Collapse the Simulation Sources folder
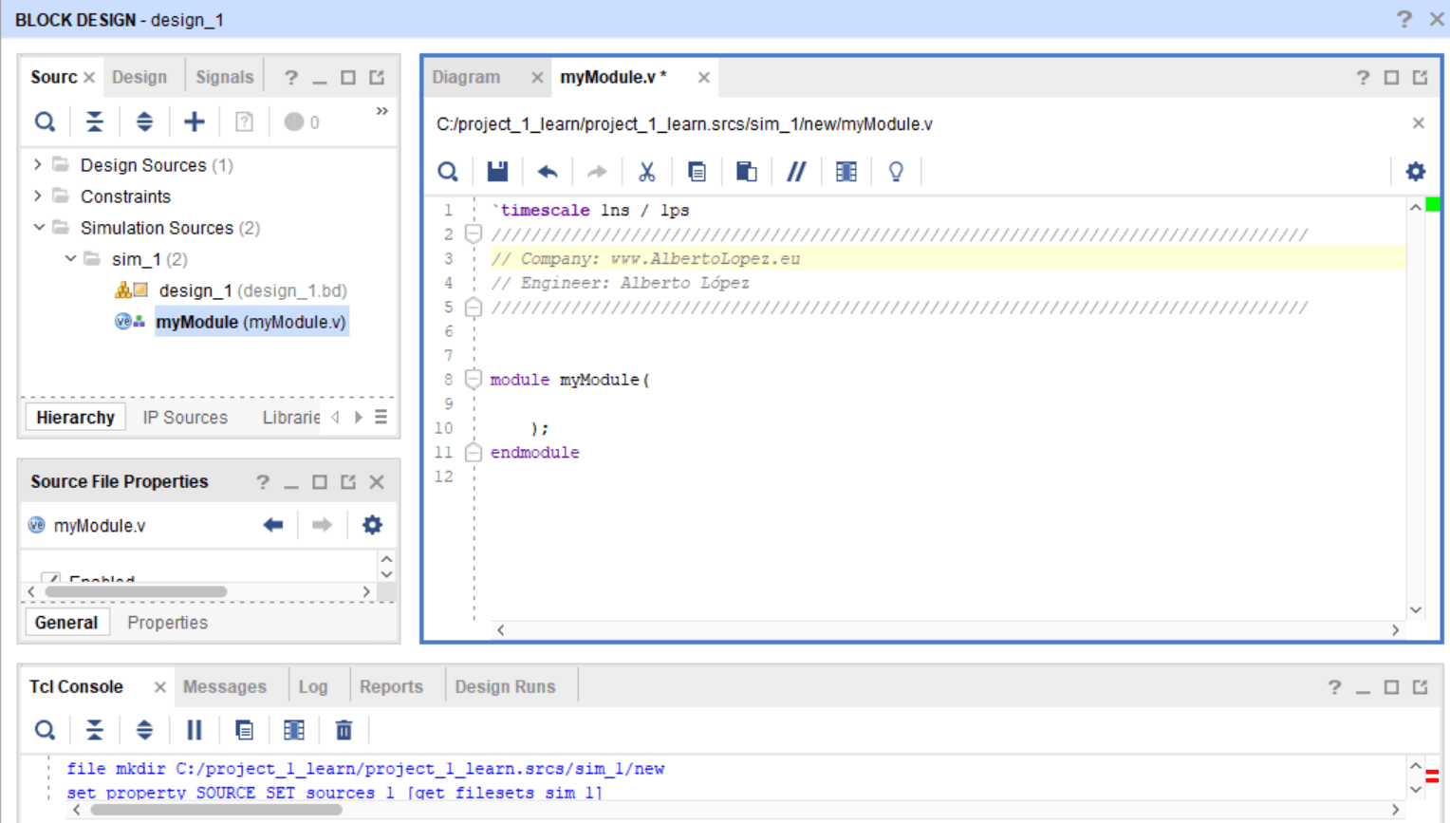Image resolution: width=1450 pixels, height=823 pixels. 39,228
